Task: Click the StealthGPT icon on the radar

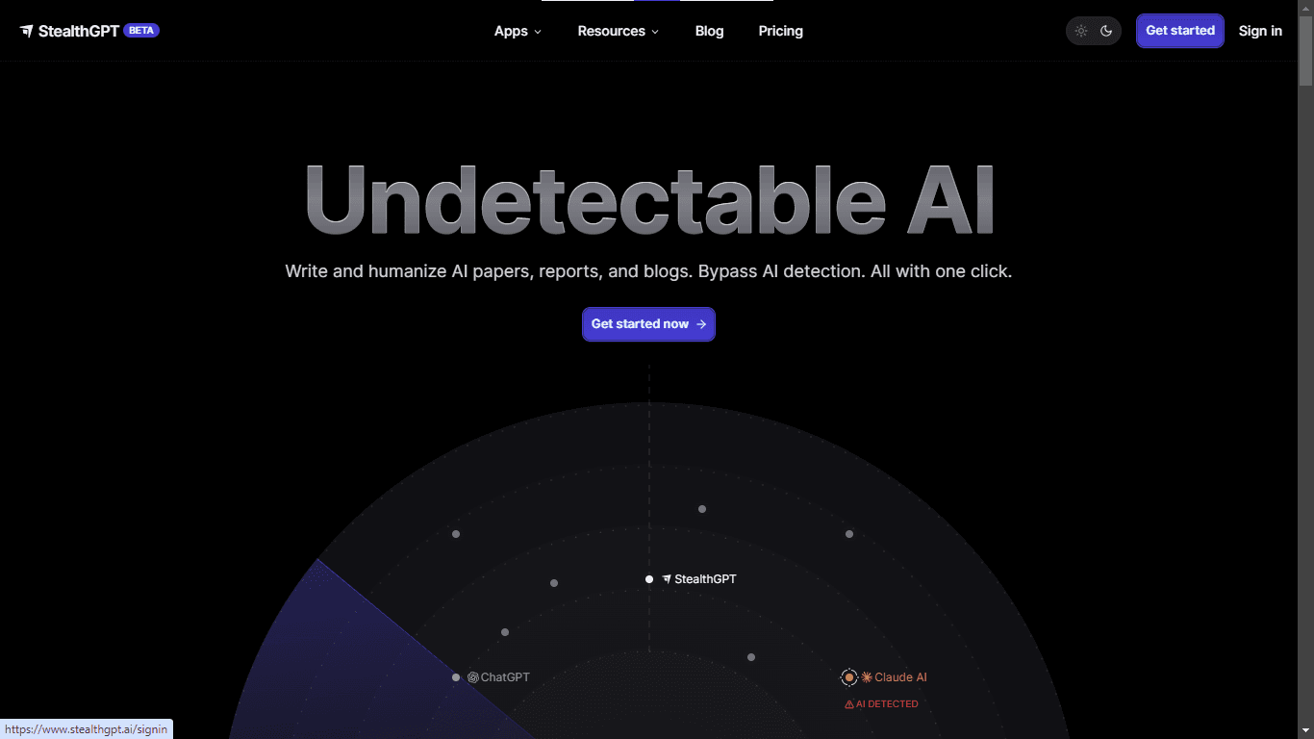Action: (x=667, y=579)
